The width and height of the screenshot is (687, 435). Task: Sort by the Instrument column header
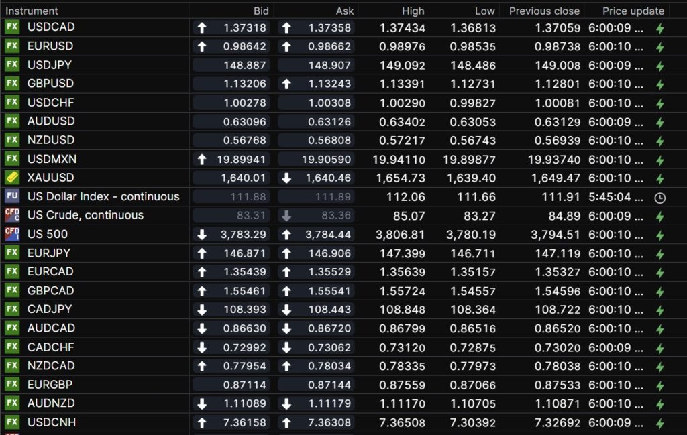32,11
